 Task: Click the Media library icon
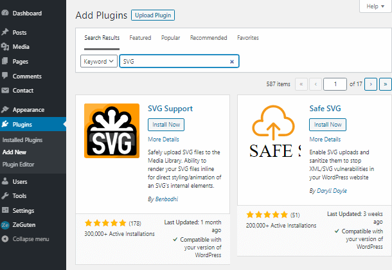[x=4, y=47]
